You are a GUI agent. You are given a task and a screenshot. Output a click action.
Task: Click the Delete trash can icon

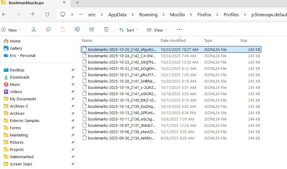click(x=106, y=30)
